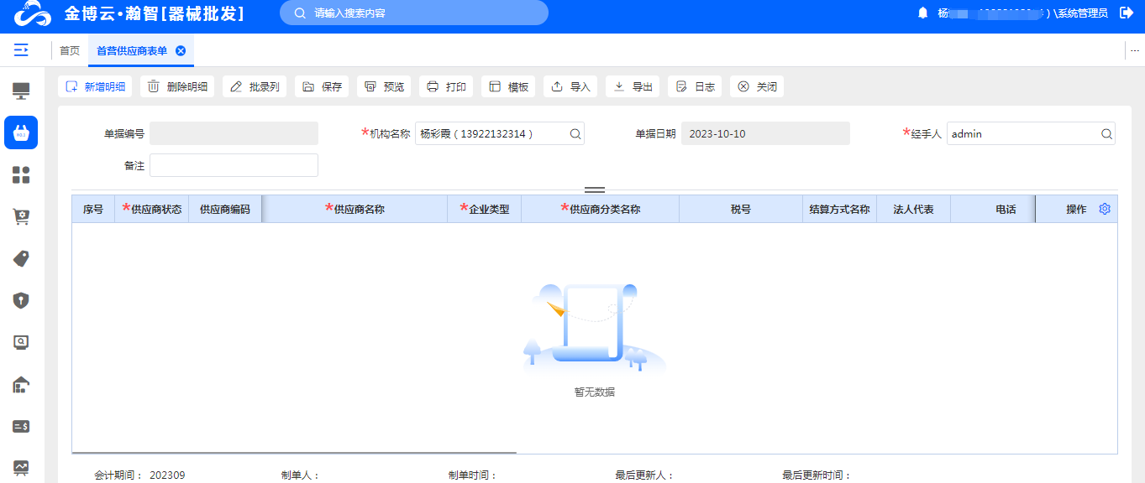The image size is (1145, 483).
Task: Open the price tag sidebar icon
Action: (x=21, y=259)
